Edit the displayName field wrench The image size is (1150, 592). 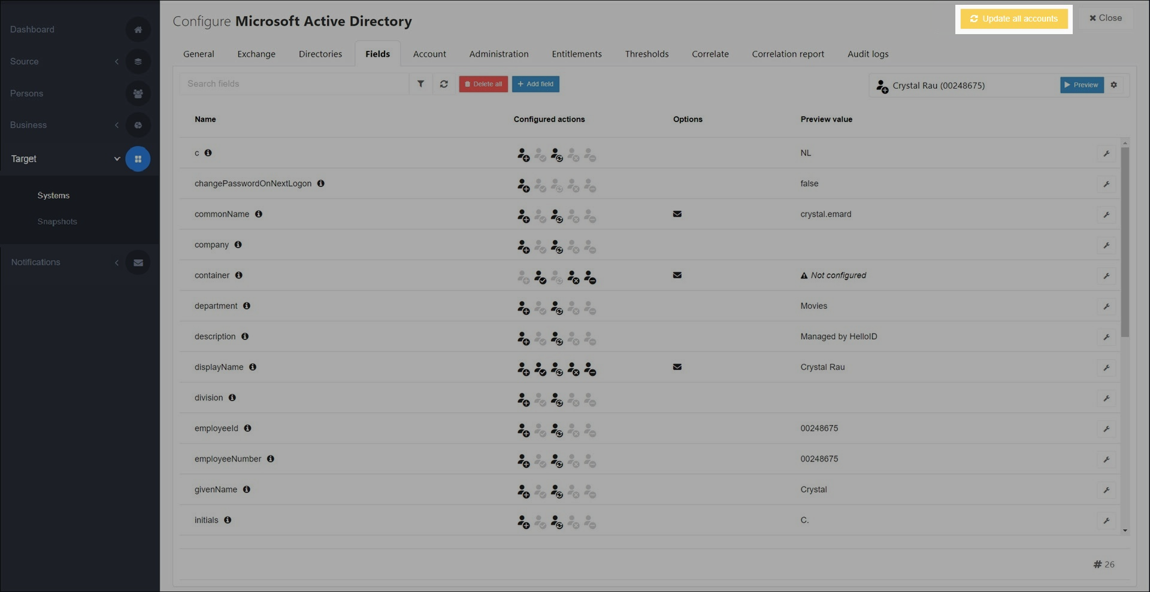pos(1106,367)
